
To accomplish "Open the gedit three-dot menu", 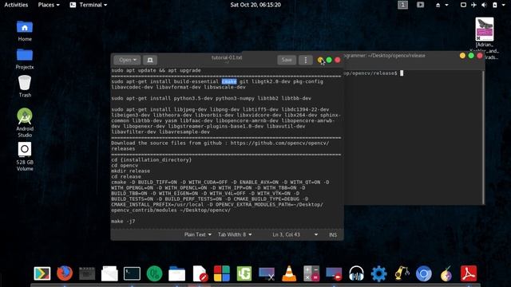I will coord(305,60).
